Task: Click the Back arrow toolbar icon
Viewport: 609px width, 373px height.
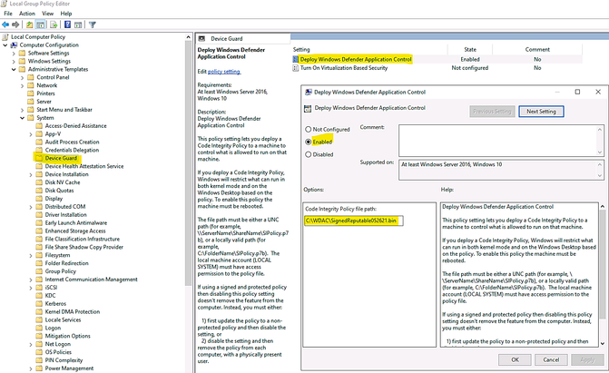Action: [5, 25]
